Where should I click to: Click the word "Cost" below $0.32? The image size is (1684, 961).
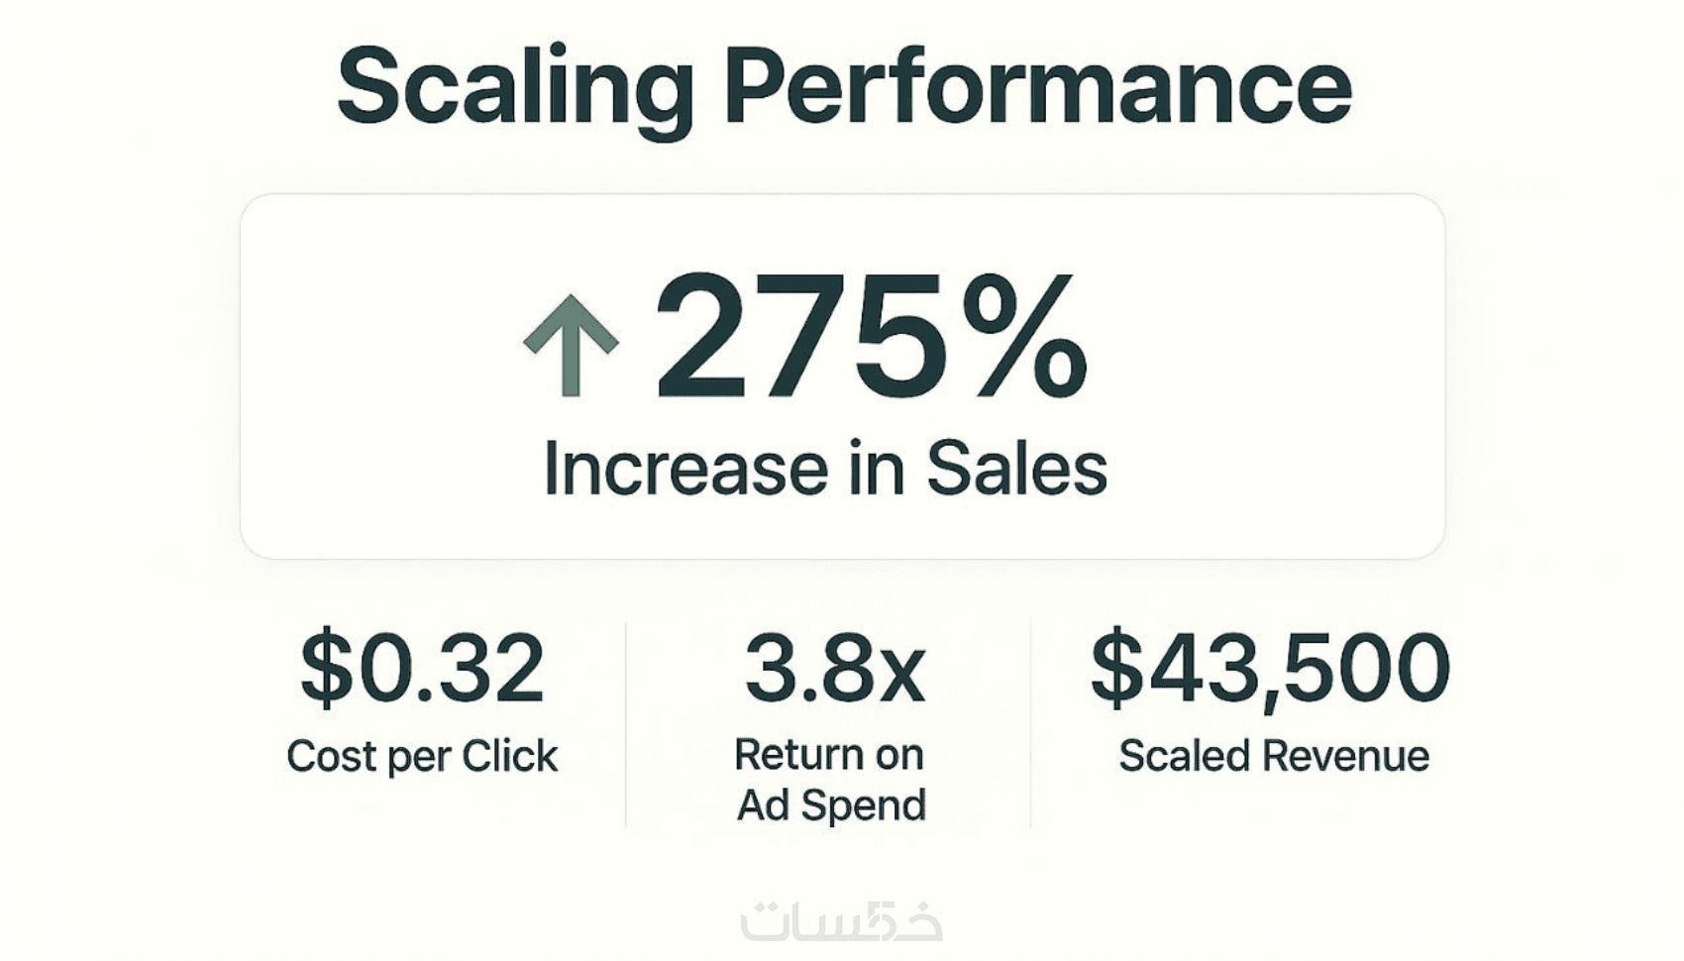[330, 756]
